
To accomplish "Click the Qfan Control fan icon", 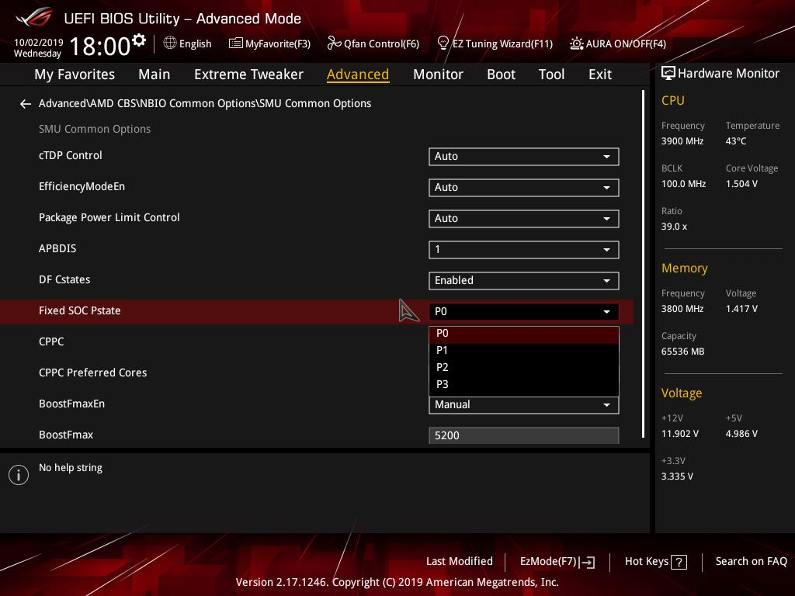I will tap(334, 43).
